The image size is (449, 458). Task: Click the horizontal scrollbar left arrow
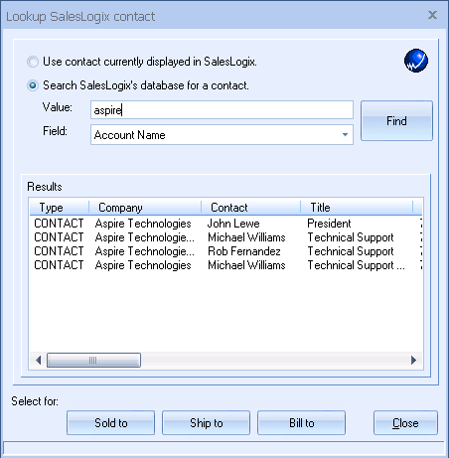click(38, 360)
